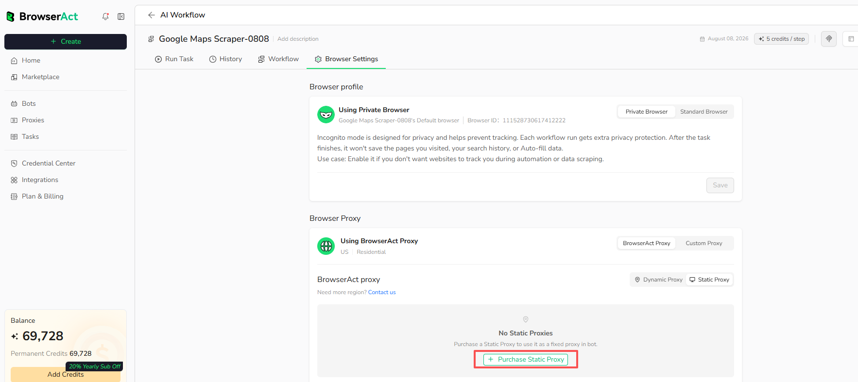Click the Proxies icon

(14, 120)
